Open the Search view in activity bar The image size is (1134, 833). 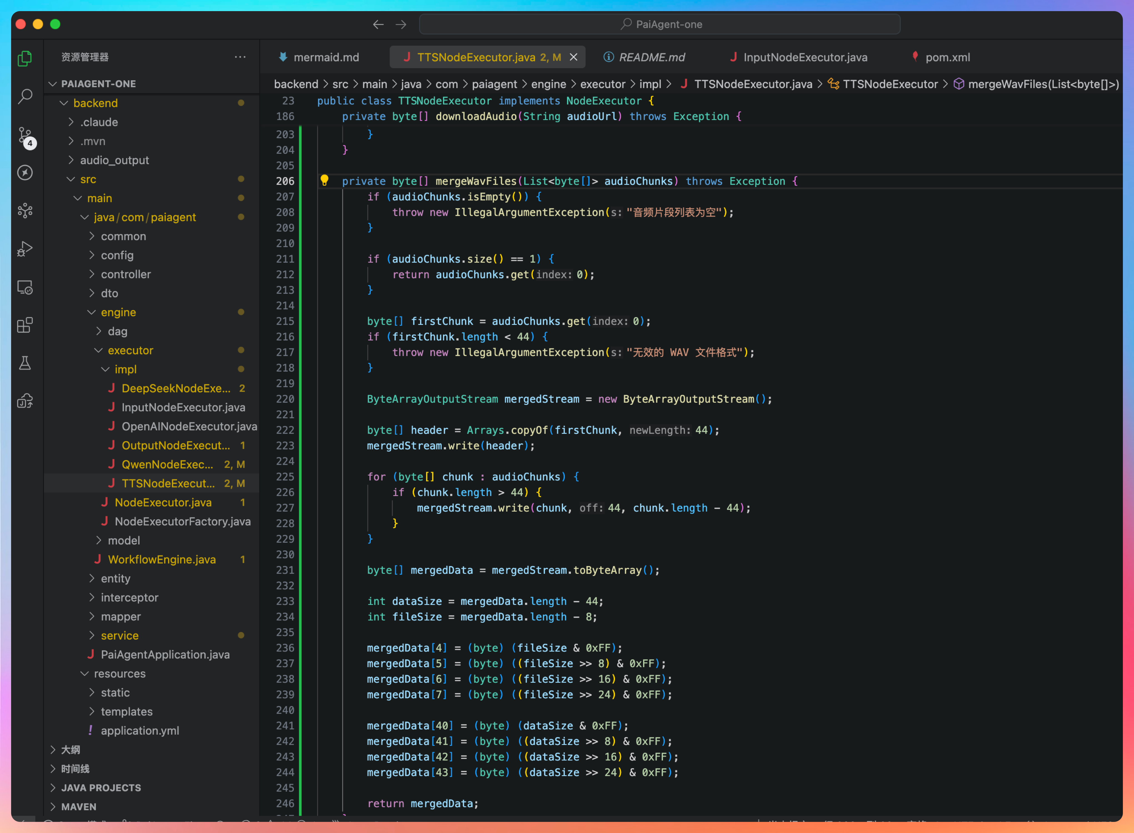25,96
